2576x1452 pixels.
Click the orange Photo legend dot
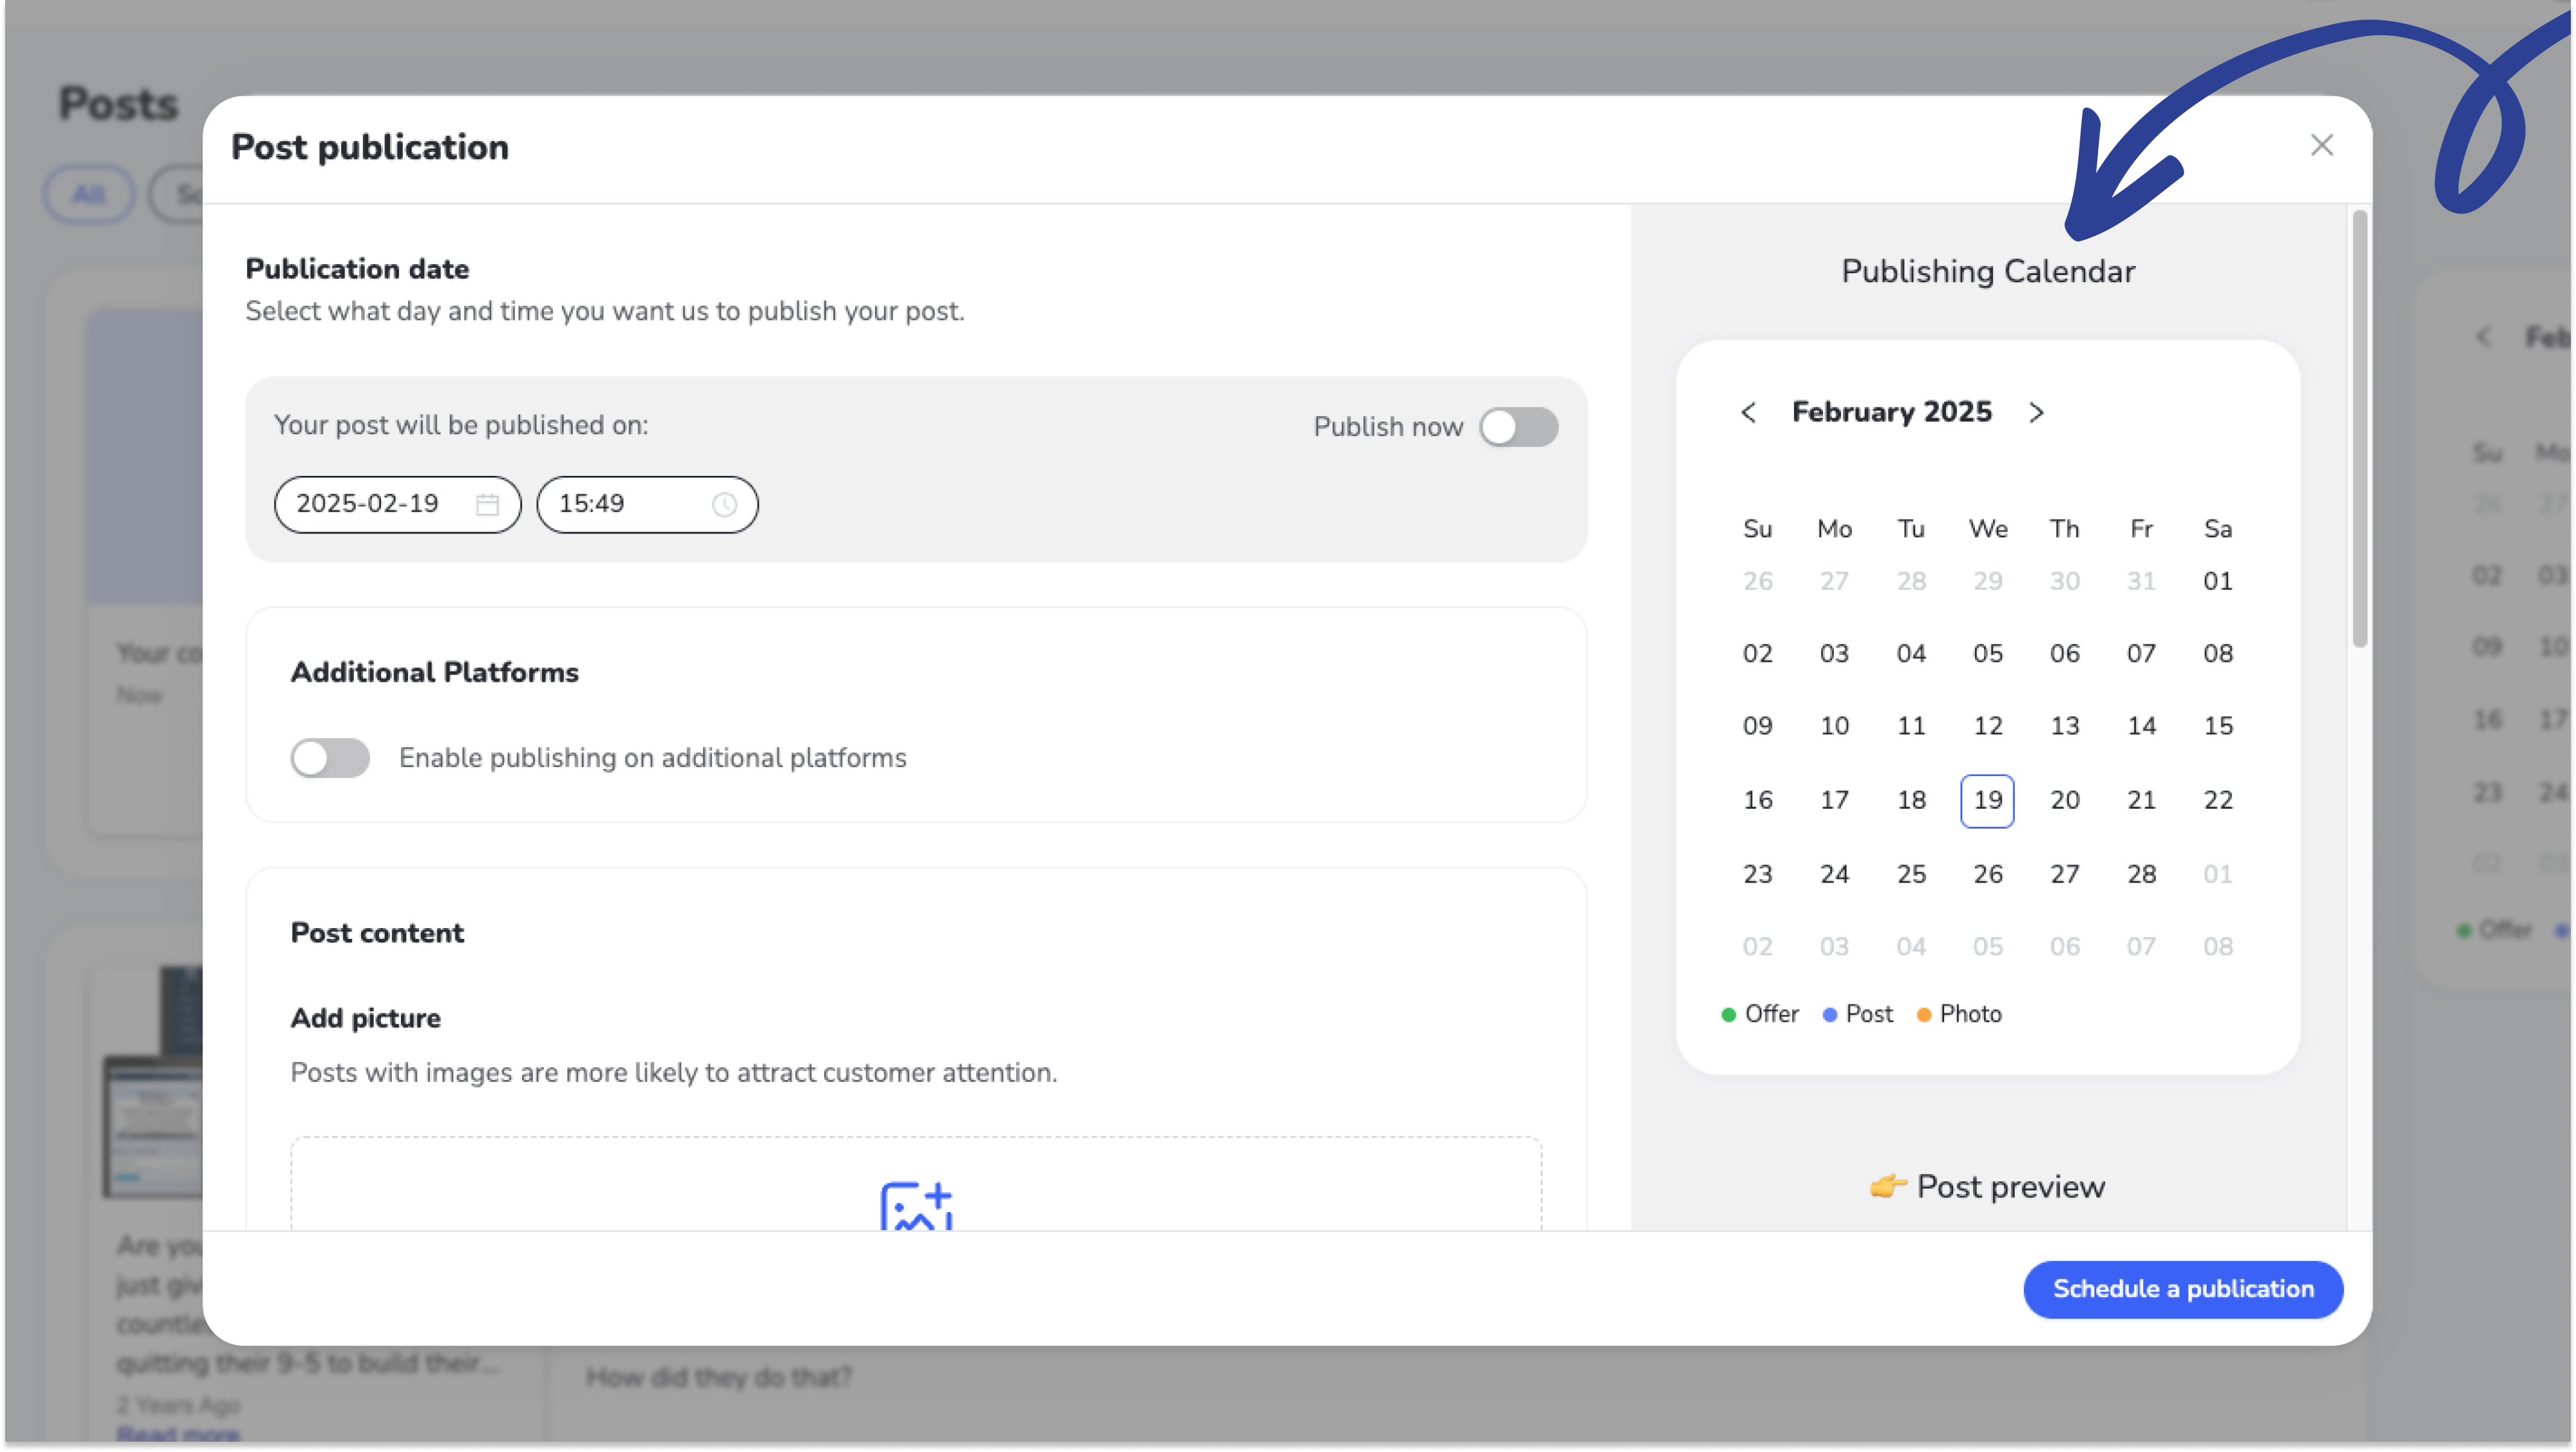(1923, 1015)
